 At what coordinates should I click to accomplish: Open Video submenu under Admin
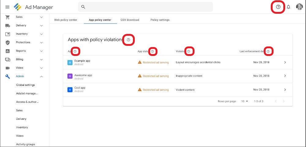20,136
